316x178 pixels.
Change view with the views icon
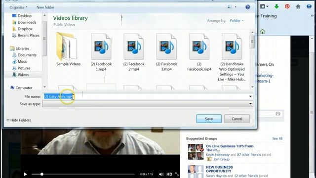click(229, 7)
